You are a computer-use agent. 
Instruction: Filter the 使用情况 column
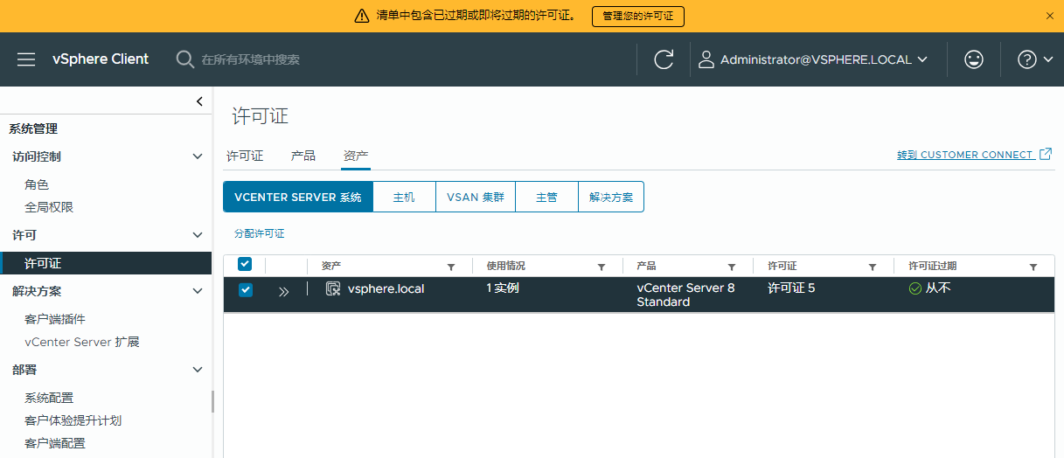tap(602, 267)
